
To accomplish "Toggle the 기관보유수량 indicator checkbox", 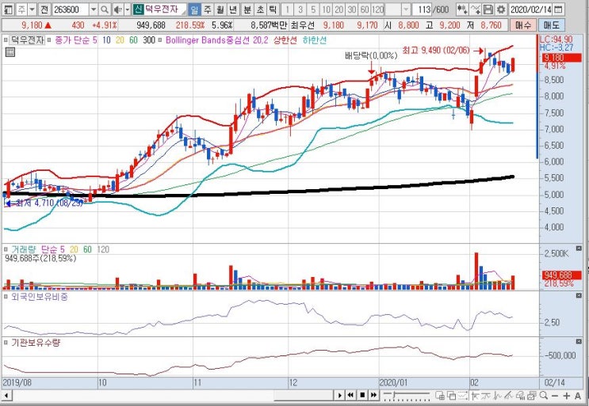I will coord(6,343).
